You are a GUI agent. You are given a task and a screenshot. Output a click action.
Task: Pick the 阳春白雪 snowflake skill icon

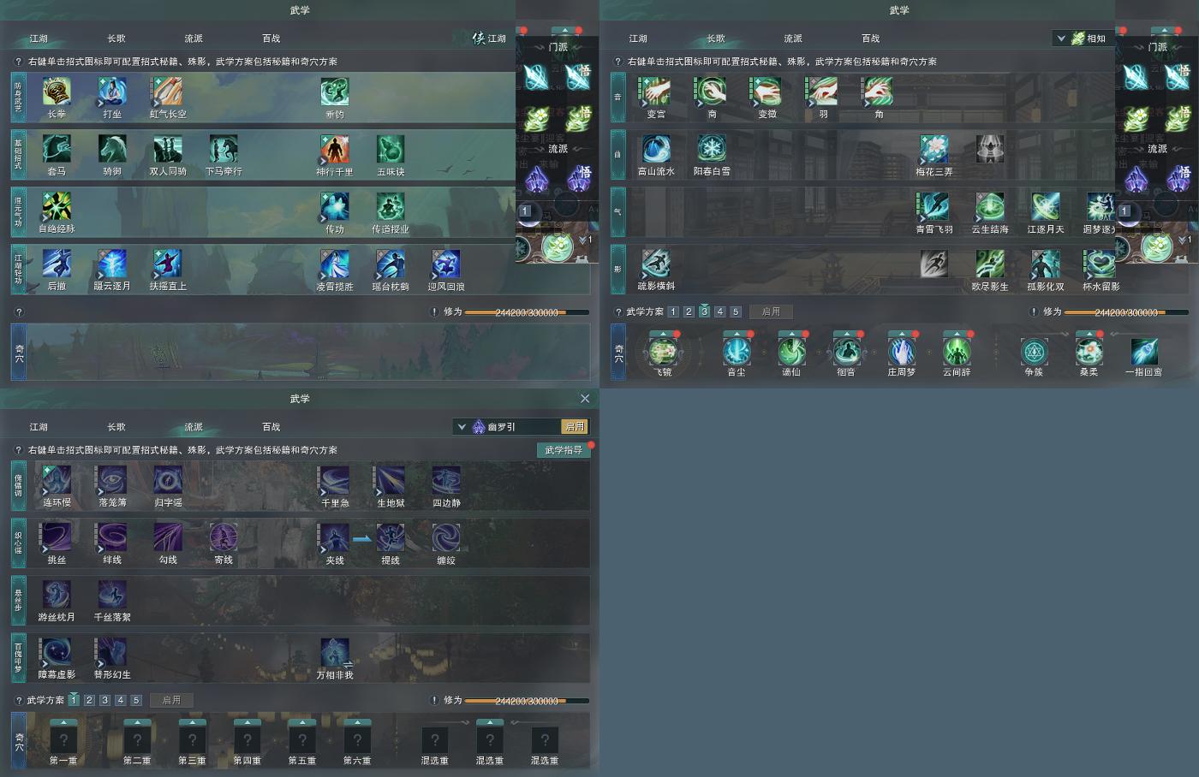coord(712,149)
